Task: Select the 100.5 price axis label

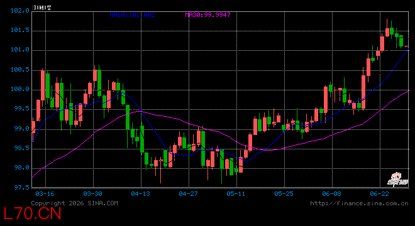Action: (x=20, y=70)
